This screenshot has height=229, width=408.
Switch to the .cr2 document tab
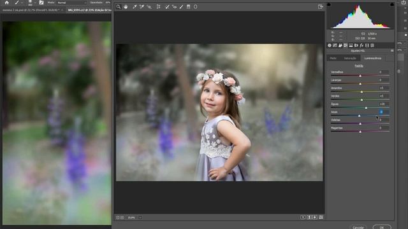click(x=89, y=10)
